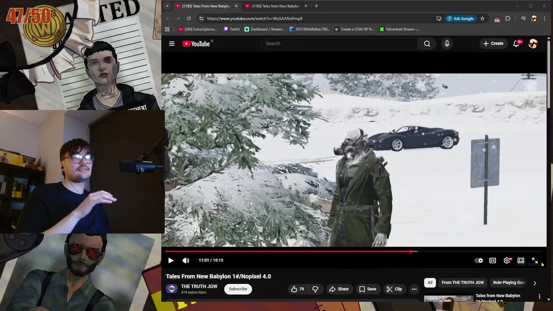Subscribe to THE TRUTH JGW
Image resolution: width=553 pixels, height=311 pixels.
(x=238, y=289)
